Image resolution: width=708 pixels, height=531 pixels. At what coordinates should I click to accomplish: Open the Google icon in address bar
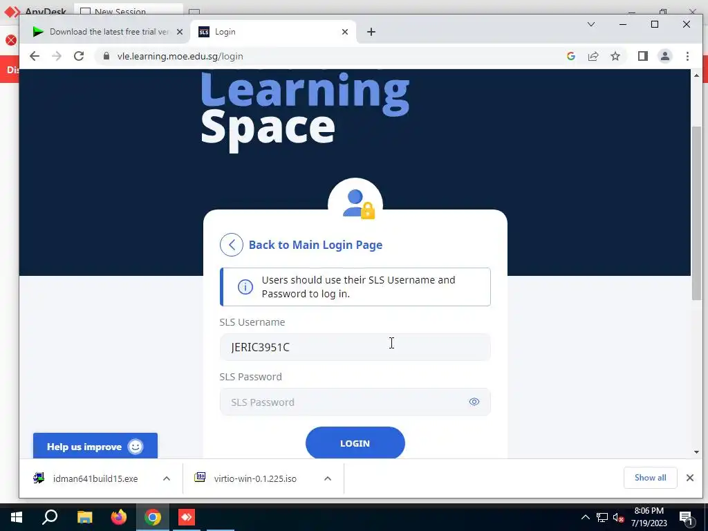pos(570,56)
